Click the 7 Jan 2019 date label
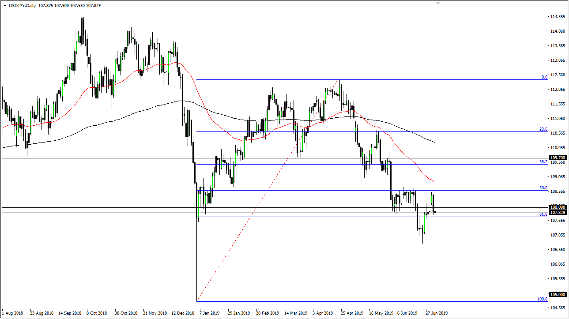The width and height of the screenshot is (569, 319). click(210, 313)
